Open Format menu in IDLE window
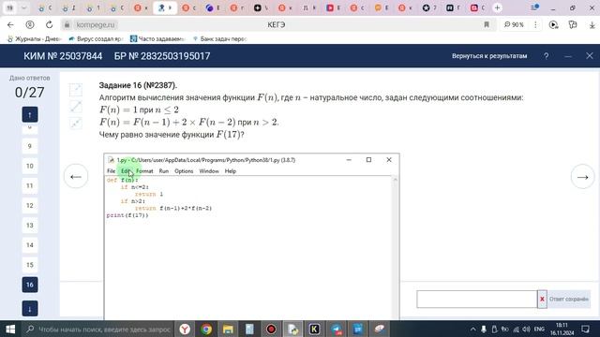Screen dimensions: 600x337 click(x=144, y=171)
